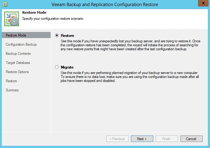Open the Restore Options step
This screenshot has width=210, height=148.
click(17, 72)
